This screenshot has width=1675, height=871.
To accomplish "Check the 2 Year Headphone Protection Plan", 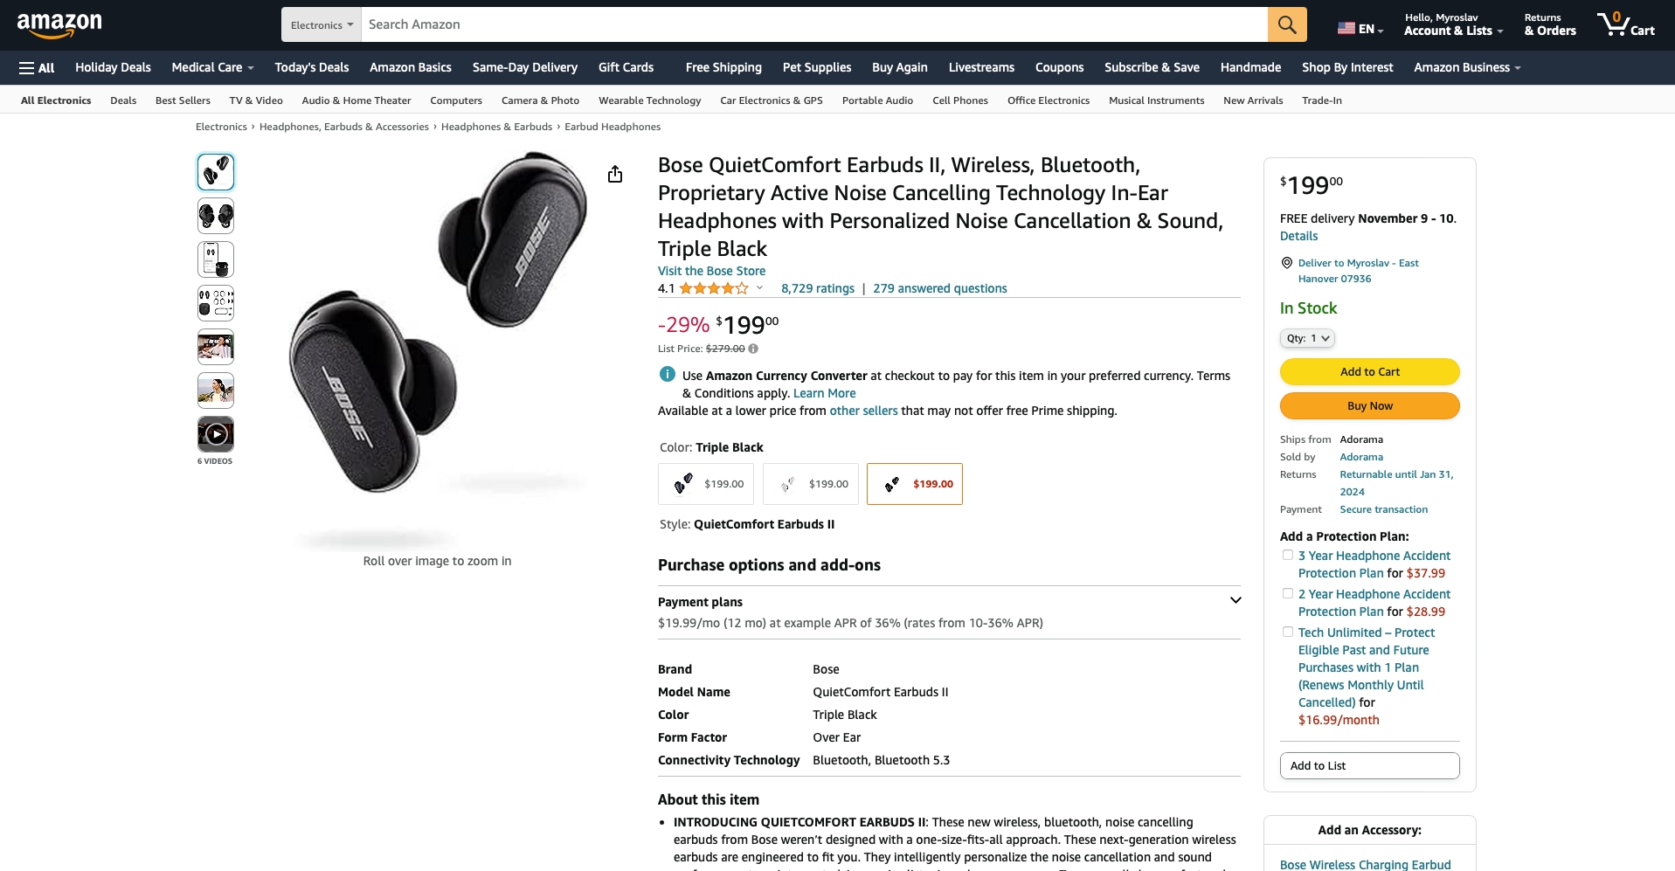I will [1288, 593].
